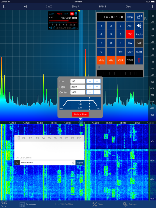The image size is (156, 208).
Task: Click the High filter value field
Action: 78,87
